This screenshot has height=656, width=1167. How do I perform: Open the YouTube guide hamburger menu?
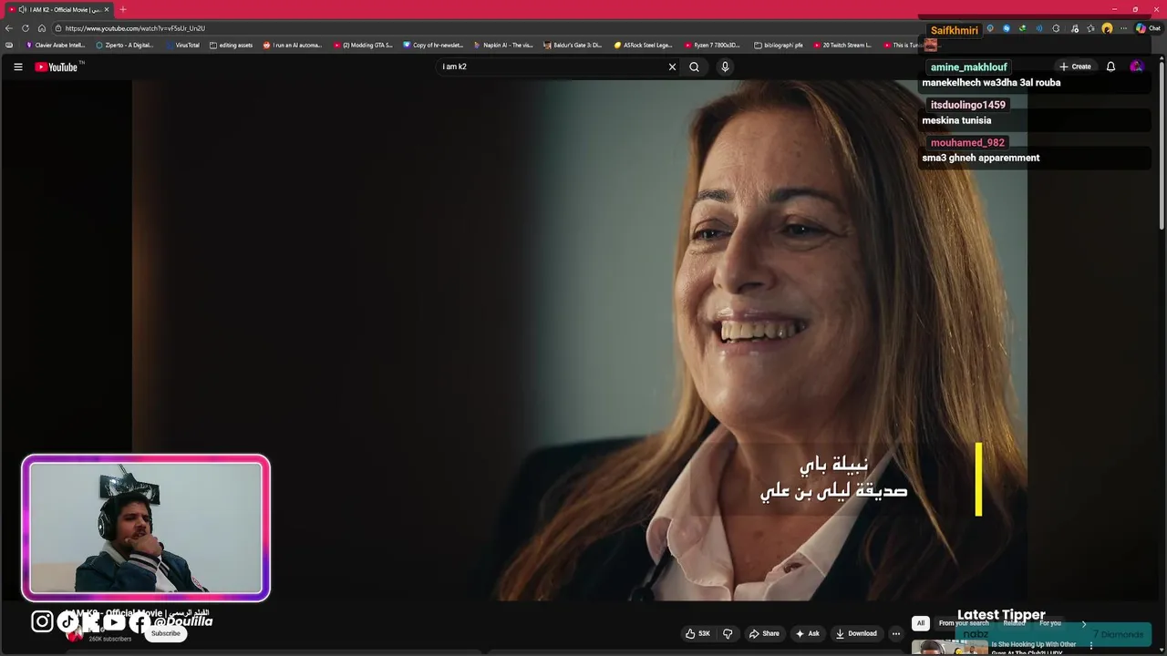[x=17, y=67]
